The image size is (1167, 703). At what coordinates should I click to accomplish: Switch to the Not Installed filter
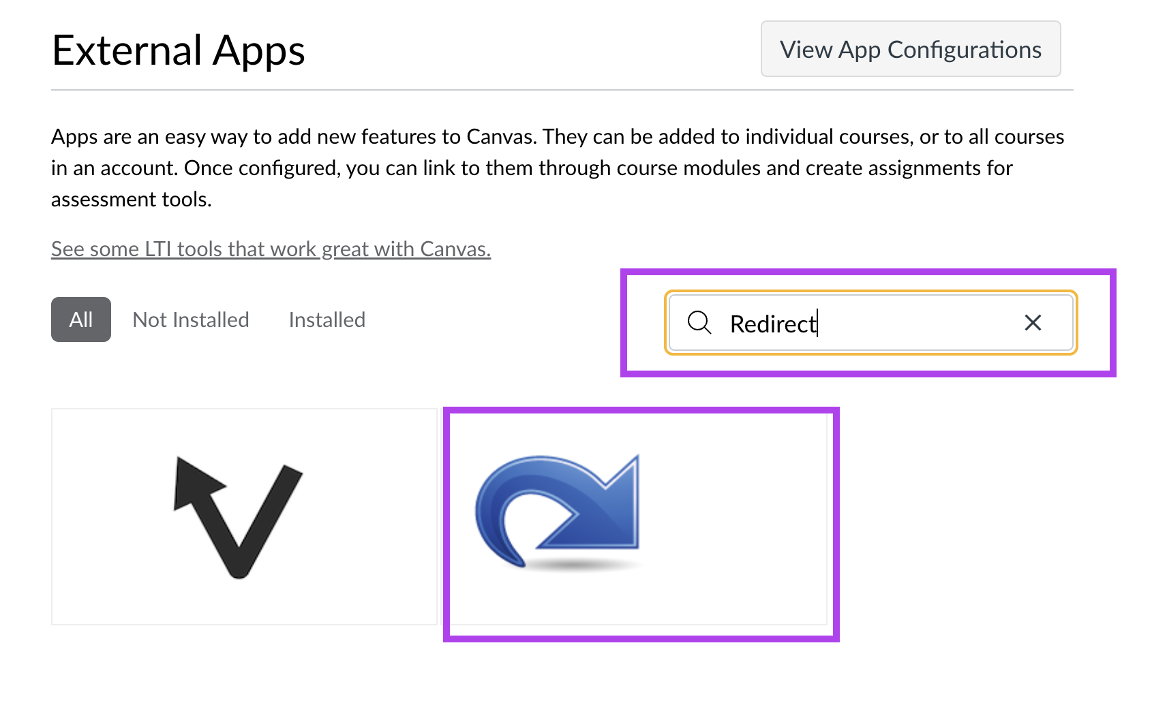click(191, 319)
